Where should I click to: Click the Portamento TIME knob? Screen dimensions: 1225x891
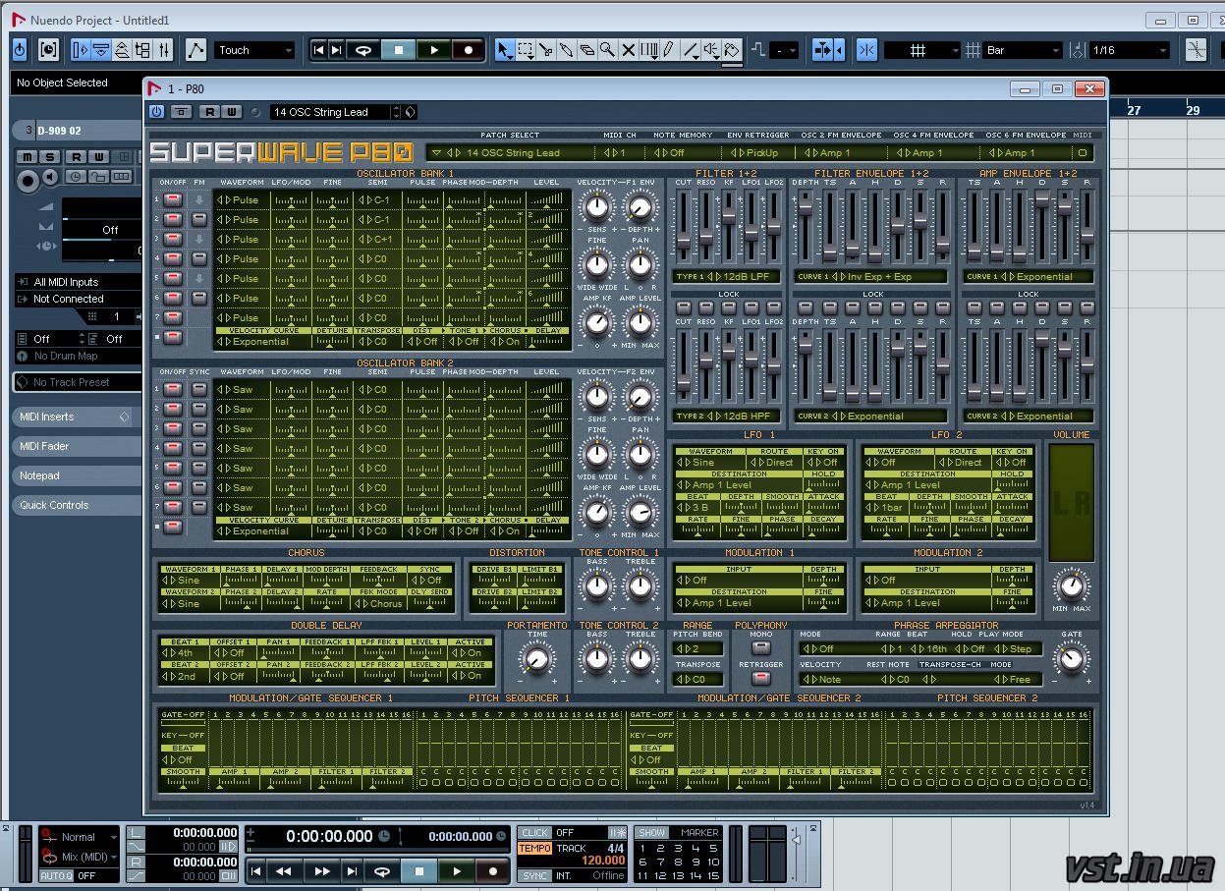536,660
